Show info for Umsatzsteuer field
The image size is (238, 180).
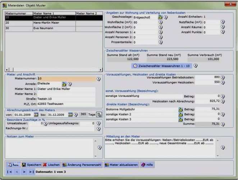(x=45, y=124)
